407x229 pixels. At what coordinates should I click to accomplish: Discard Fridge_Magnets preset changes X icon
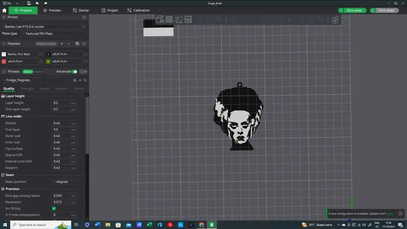point(80,80)
